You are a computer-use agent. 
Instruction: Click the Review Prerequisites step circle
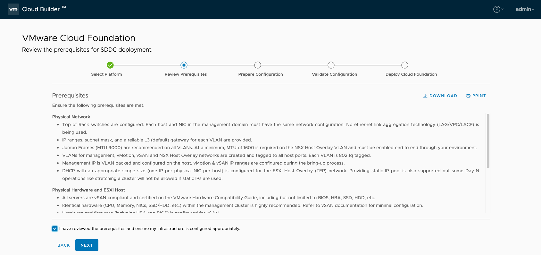(x=184, y=65)
